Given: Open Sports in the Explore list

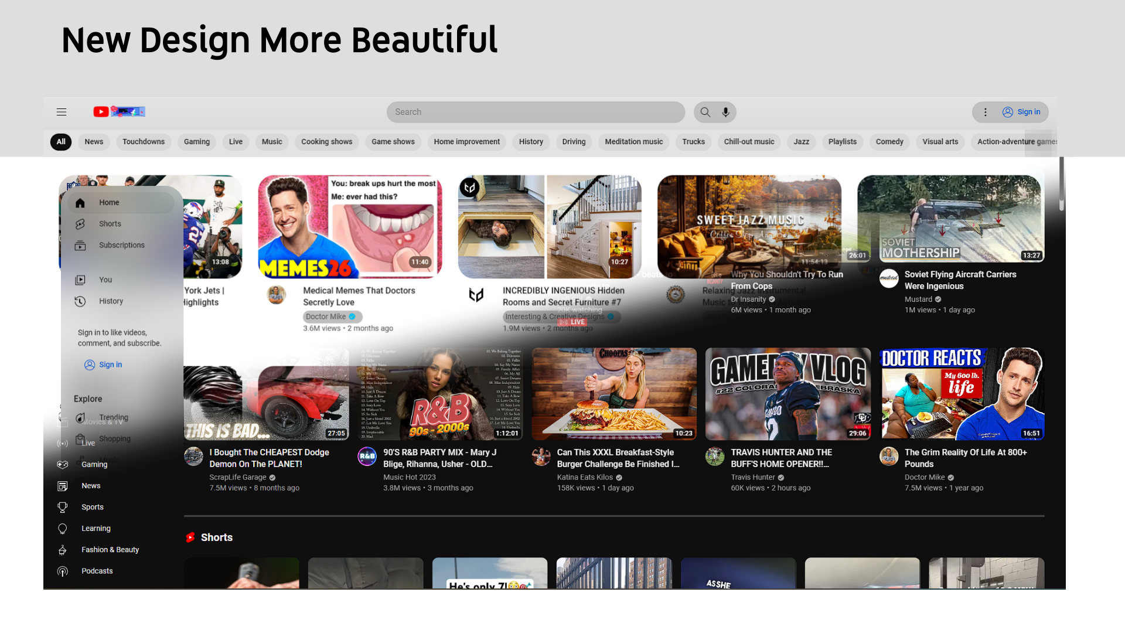Looking at the screenshot, I should [x=92, y=507].
